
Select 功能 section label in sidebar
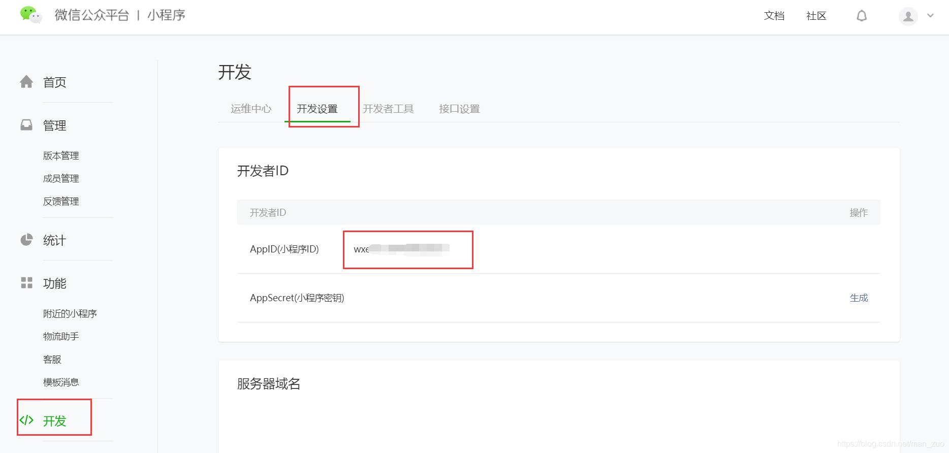pyautogui.click(x=55, y=283)
